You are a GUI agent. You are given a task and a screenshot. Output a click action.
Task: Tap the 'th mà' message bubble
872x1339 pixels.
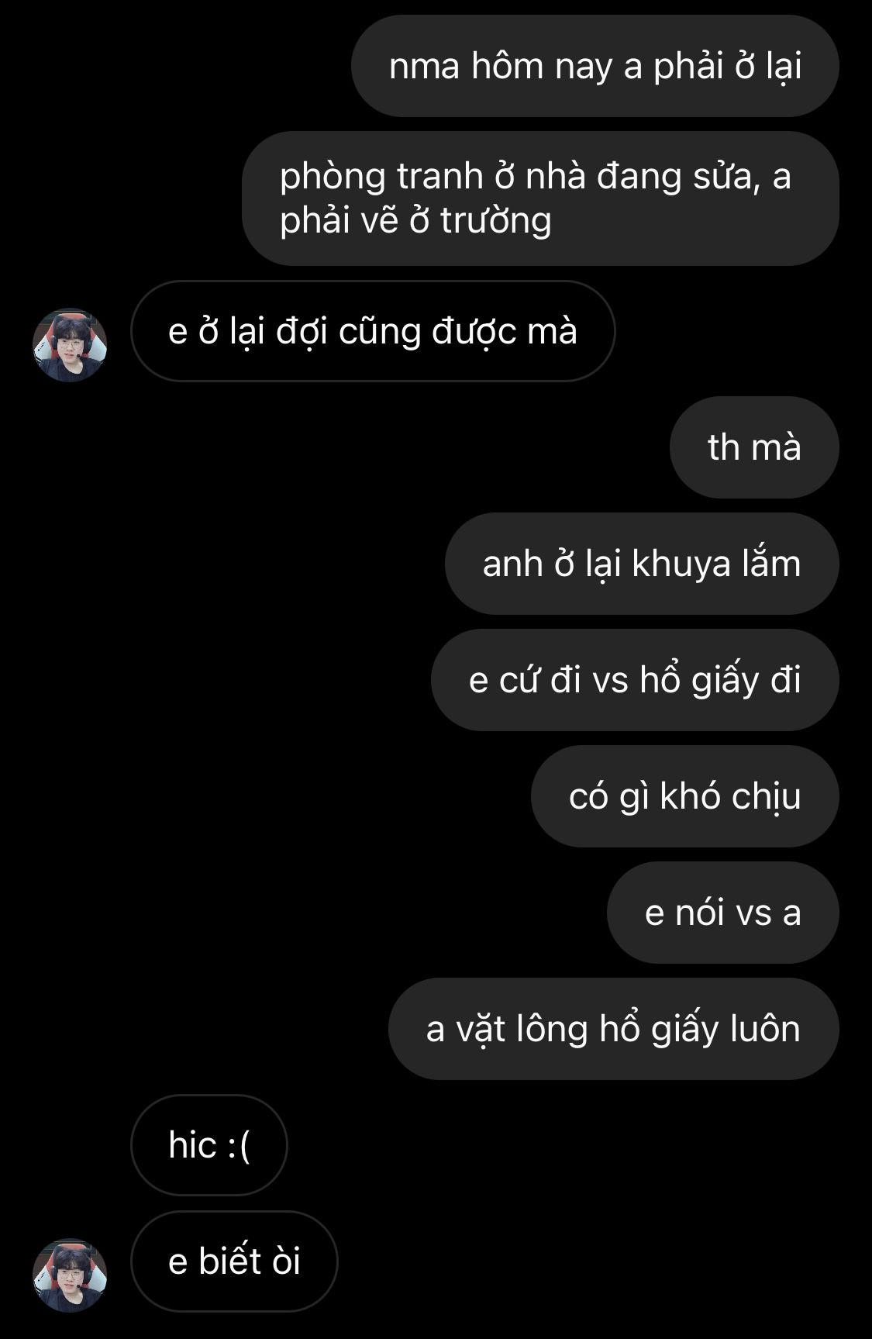754,447
